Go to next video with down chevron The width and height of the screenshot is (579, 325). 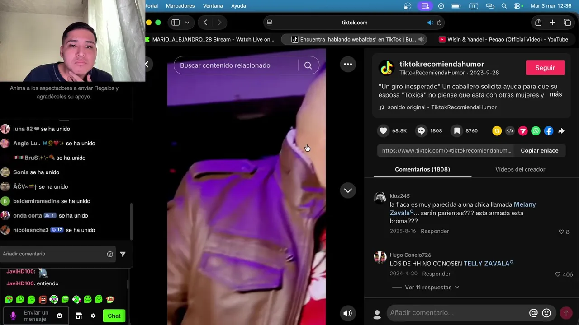[x=348, y=190]
